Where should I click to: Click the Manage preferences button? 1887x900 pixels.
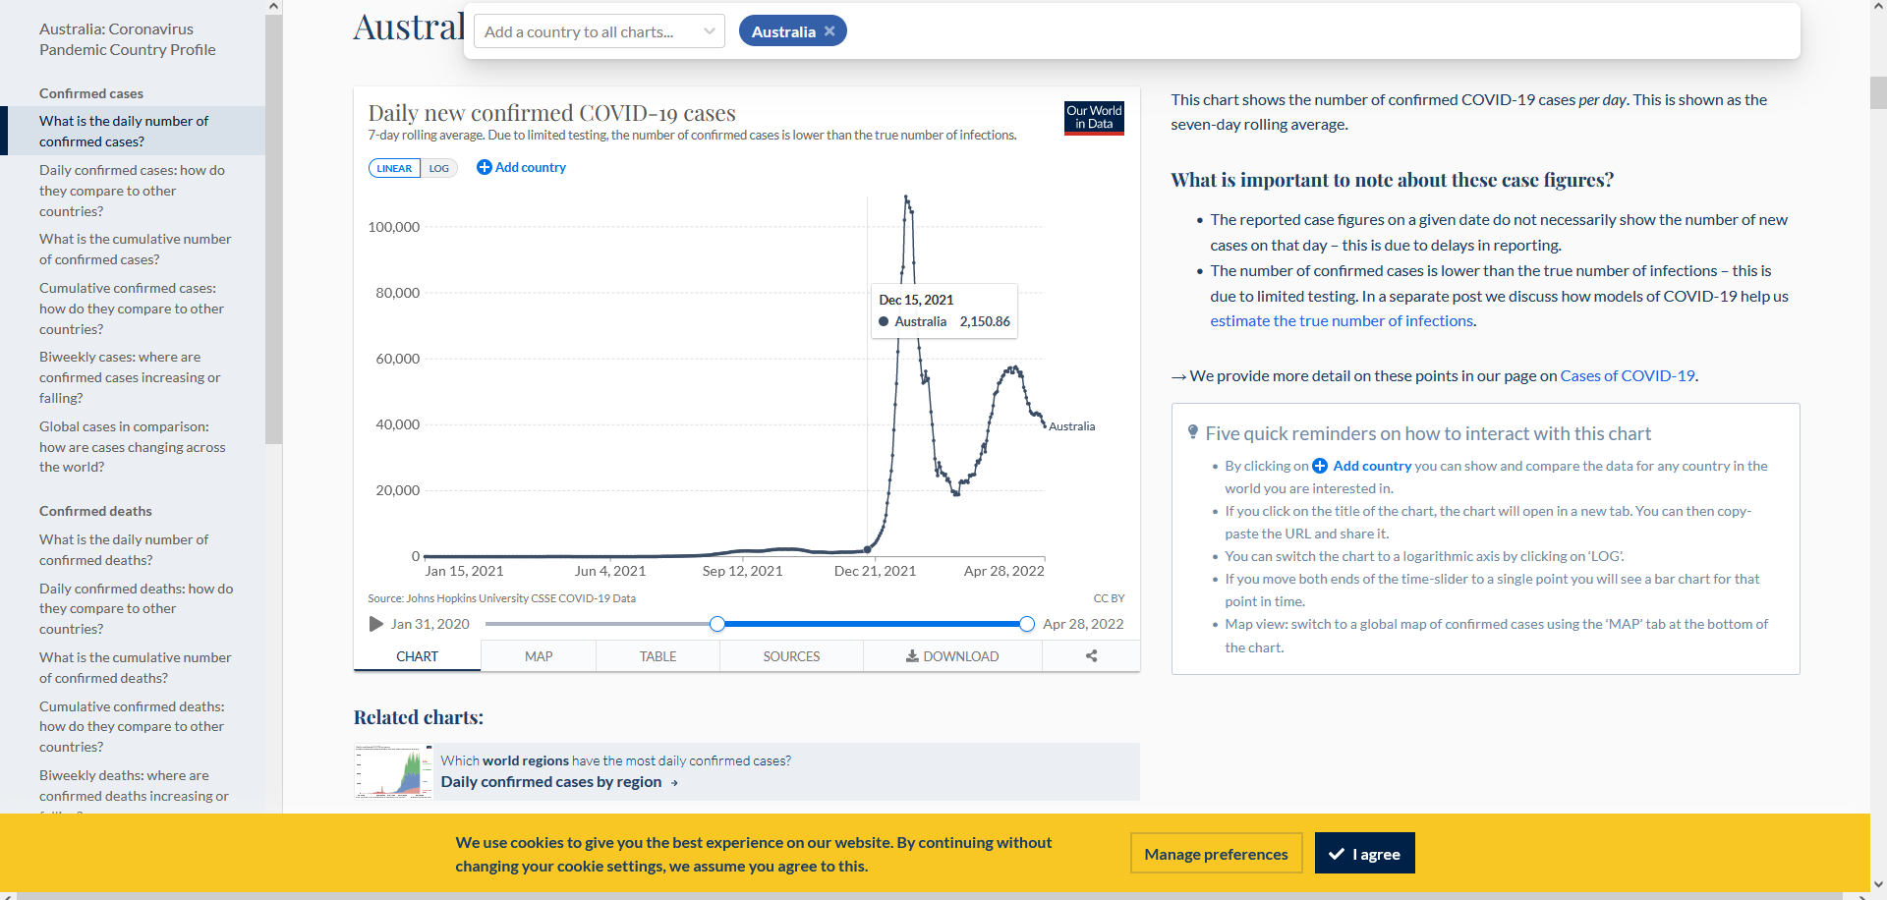1216,853
